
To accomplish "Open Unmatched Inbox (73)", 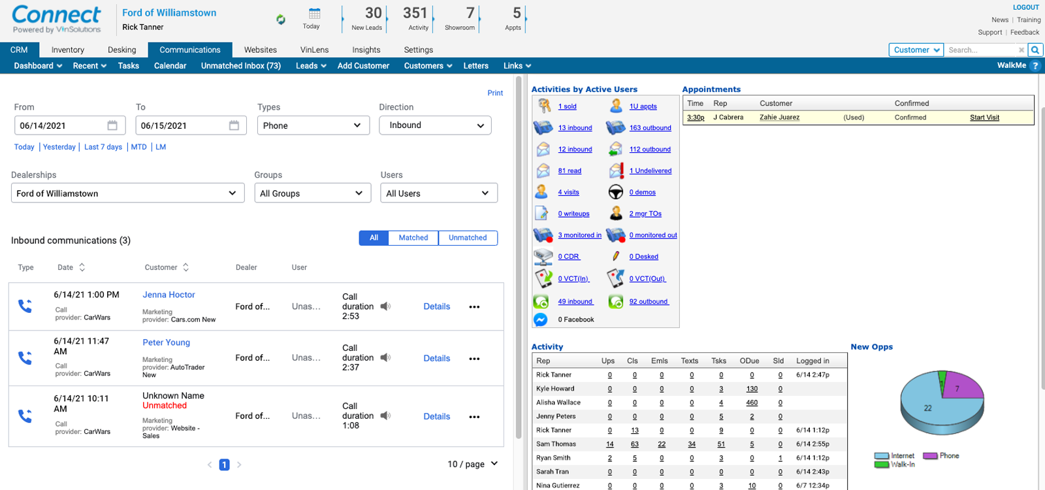I will (241, 65).
